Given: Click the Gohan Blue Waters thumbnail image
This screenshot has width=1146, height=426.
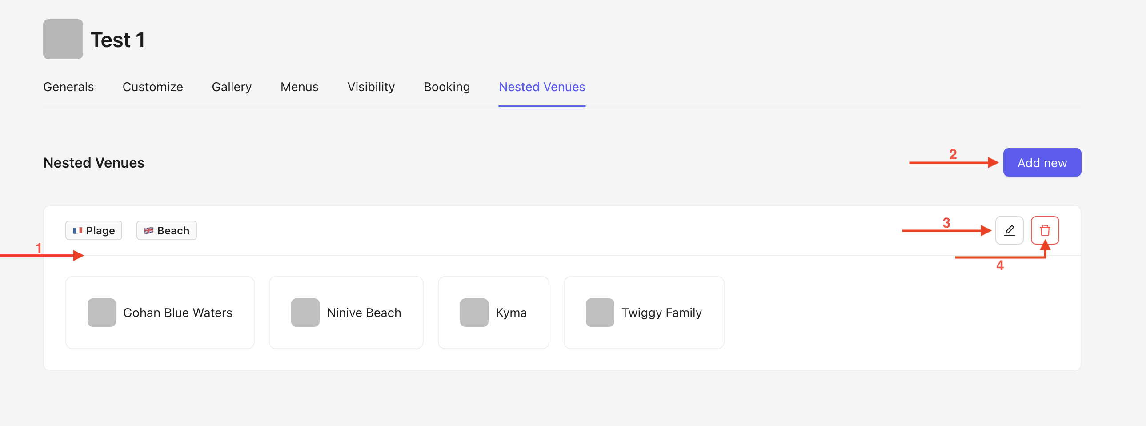Looking at the screenshot, I should pos(101,313).
